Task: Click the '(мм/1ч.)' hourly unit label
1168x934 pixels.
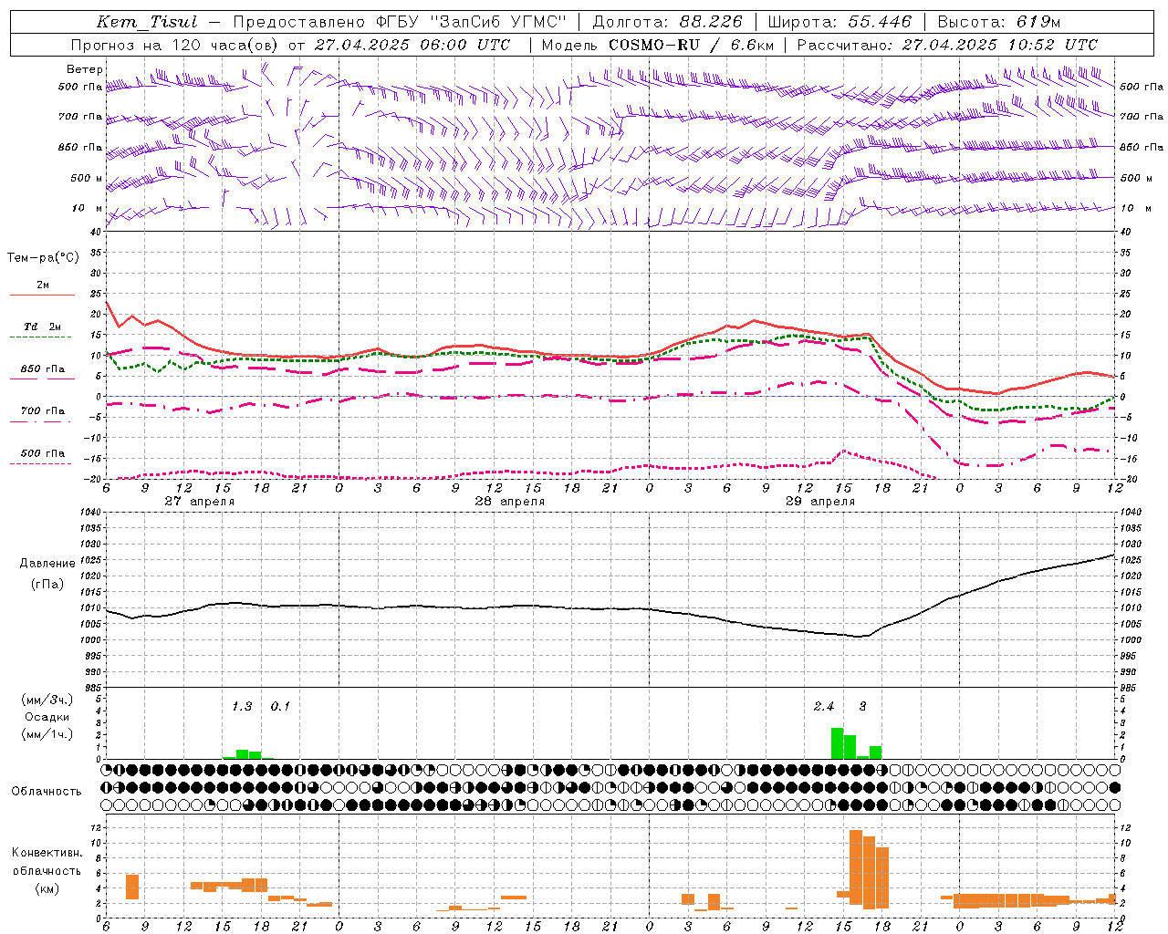Action: 47,734
